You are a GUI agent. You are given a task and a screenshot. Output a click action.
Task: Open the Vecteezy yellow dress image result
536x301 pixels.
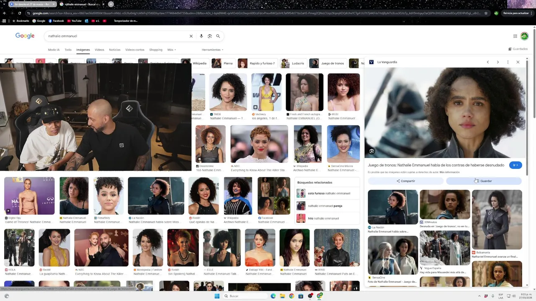point(266,92)
